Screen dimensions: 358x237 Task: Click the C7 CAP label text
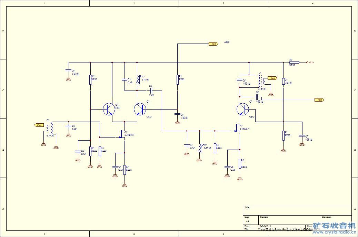(192, 146)
